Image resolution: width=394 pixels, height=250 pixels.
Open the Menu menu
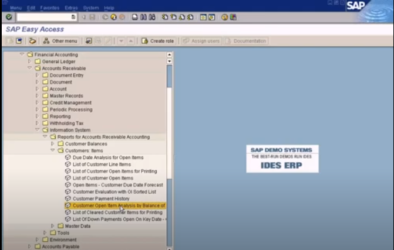(x=16, y=8)
